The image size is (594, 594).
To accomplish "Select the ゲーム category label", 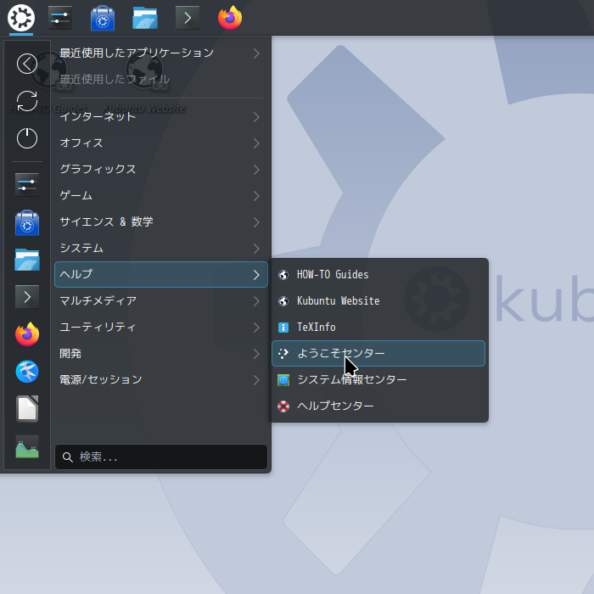I will tap(76, 195).
